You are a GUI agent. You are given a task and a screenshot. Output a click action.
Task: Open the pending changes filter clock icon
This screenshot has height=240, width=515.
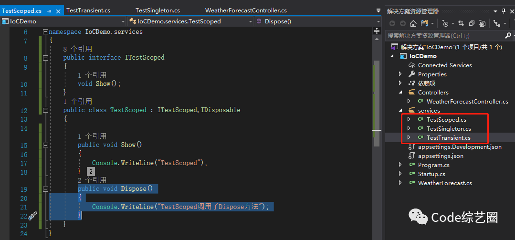(445, 23)
